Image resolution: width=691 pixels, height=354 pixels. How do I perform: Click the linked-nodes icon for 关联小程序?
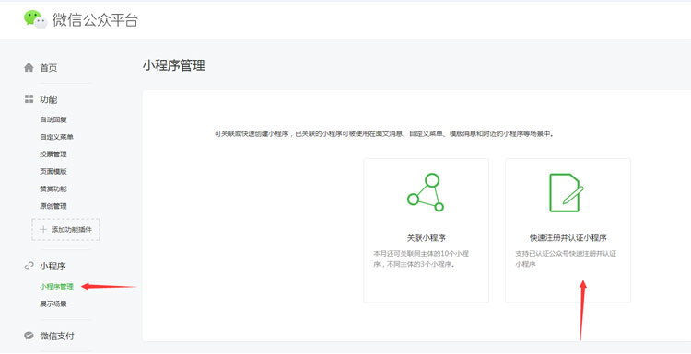(426, 192)
